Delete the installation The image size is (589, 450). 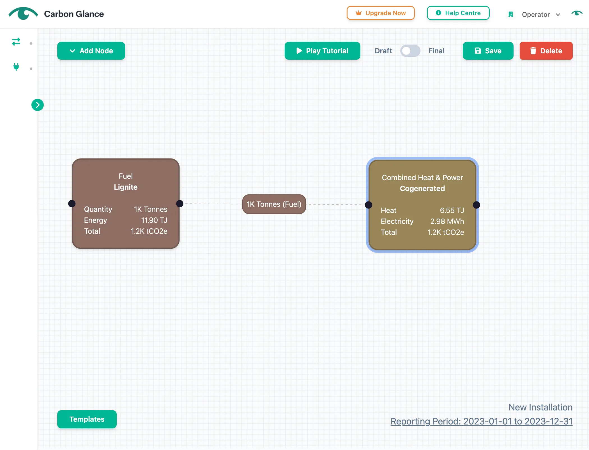click(x=546, y=51)
